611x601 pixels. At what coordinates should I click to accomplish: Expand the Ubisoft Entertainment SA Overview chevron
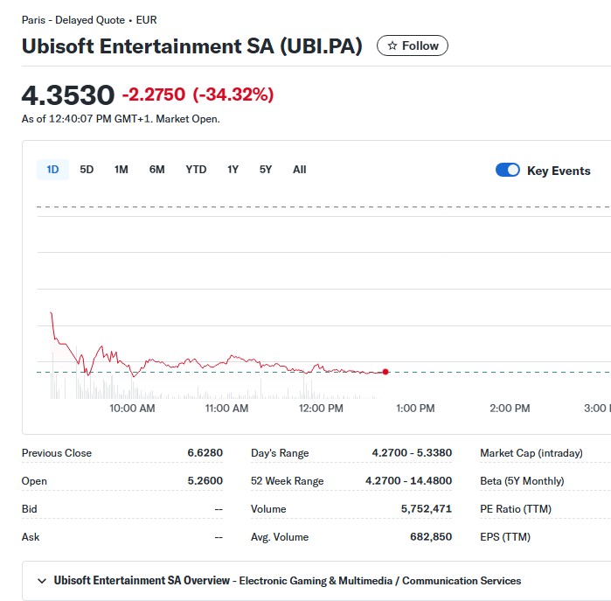(42, 581)
